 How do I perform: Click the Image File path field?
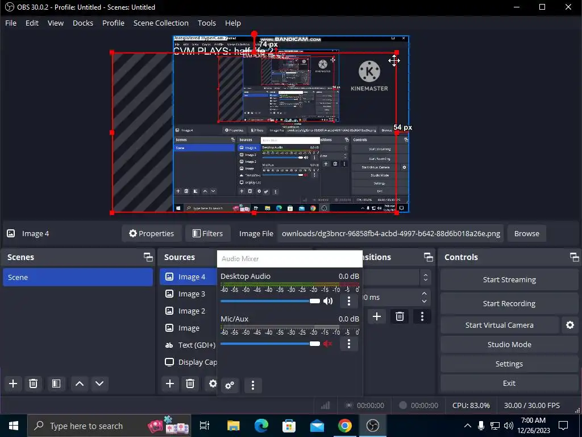390,233
